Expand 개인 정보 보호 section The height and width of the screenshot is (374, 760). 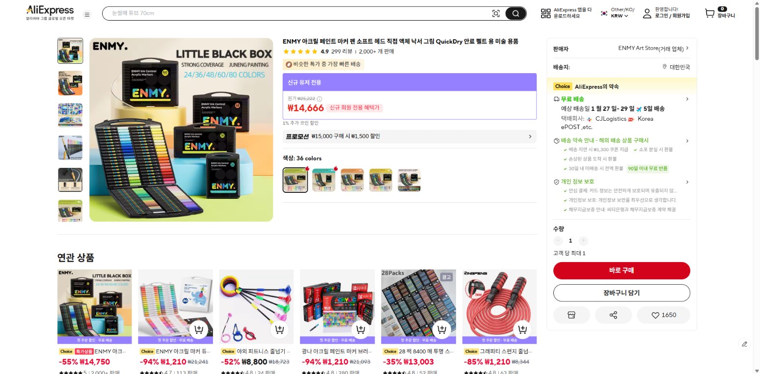click(621, 182)
